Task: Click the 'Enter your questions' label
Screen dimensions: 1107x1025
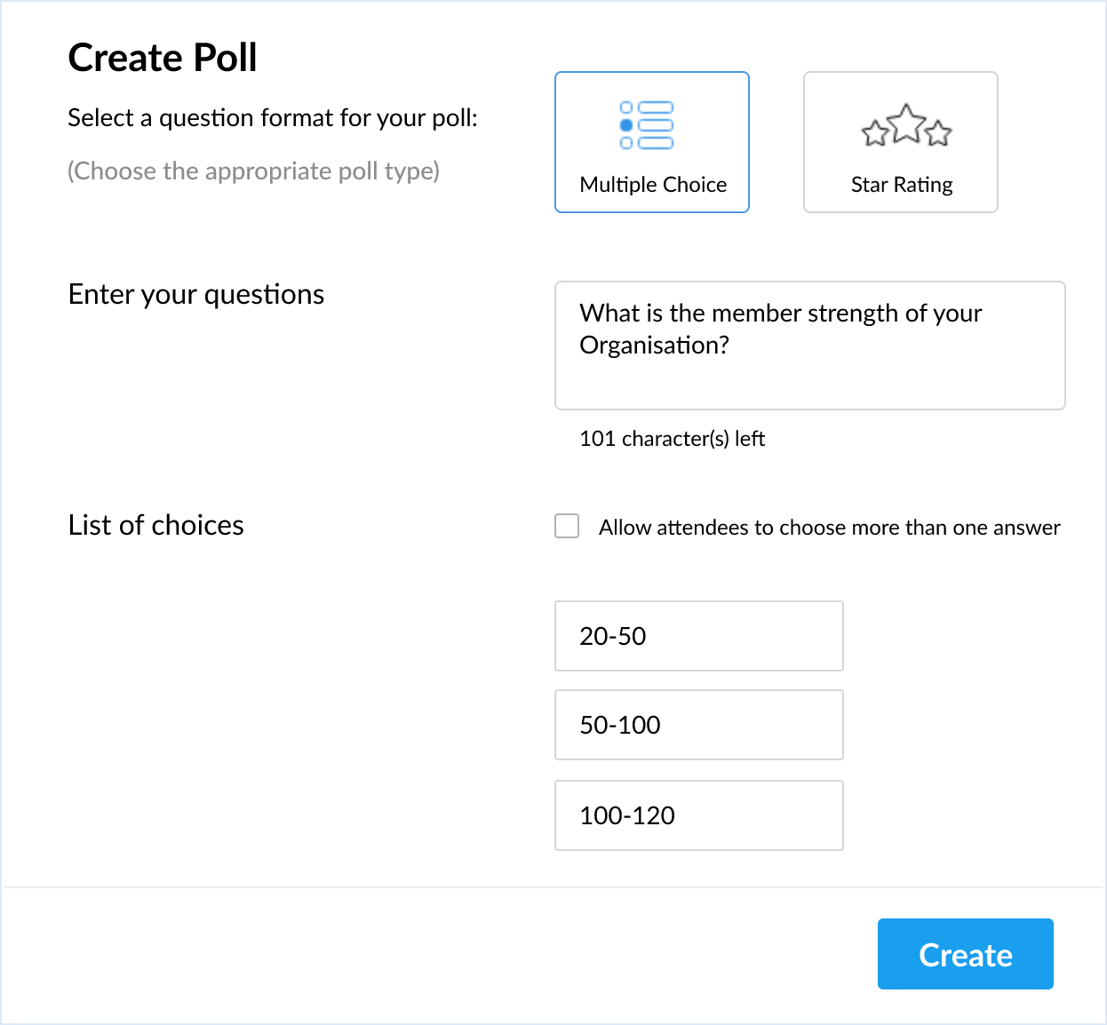Action: click(196, 295)
